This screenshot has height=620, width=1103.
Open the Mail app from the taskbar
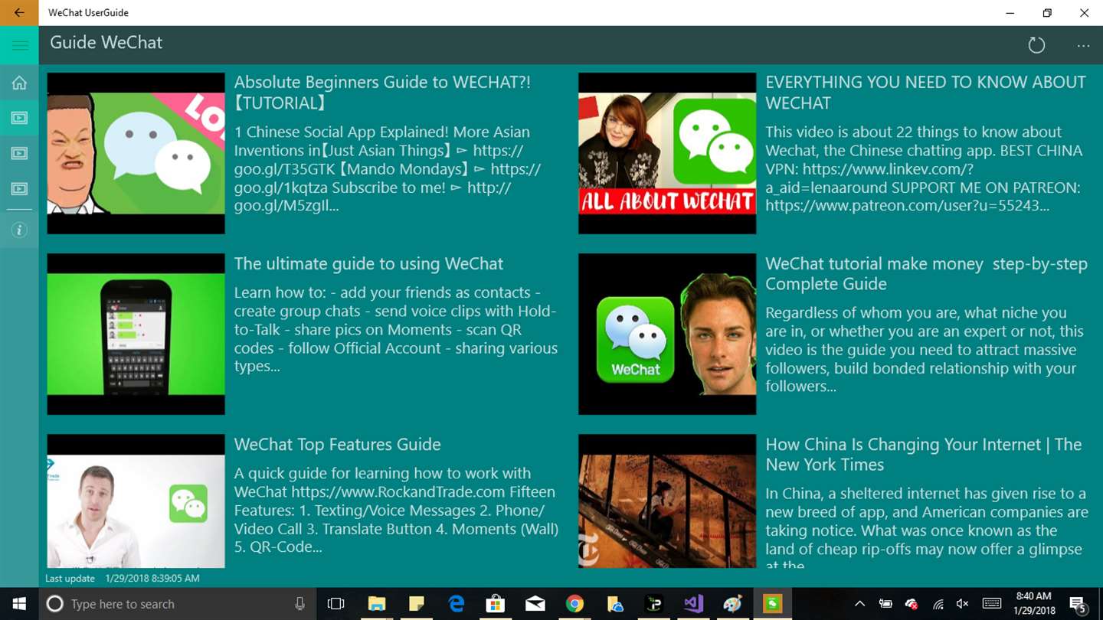[535, 604]
